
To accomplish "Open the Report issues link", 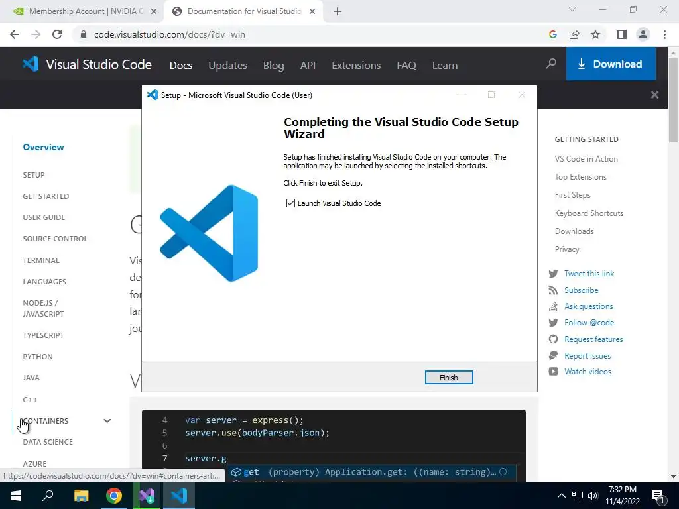I will [x=587, y=356].
